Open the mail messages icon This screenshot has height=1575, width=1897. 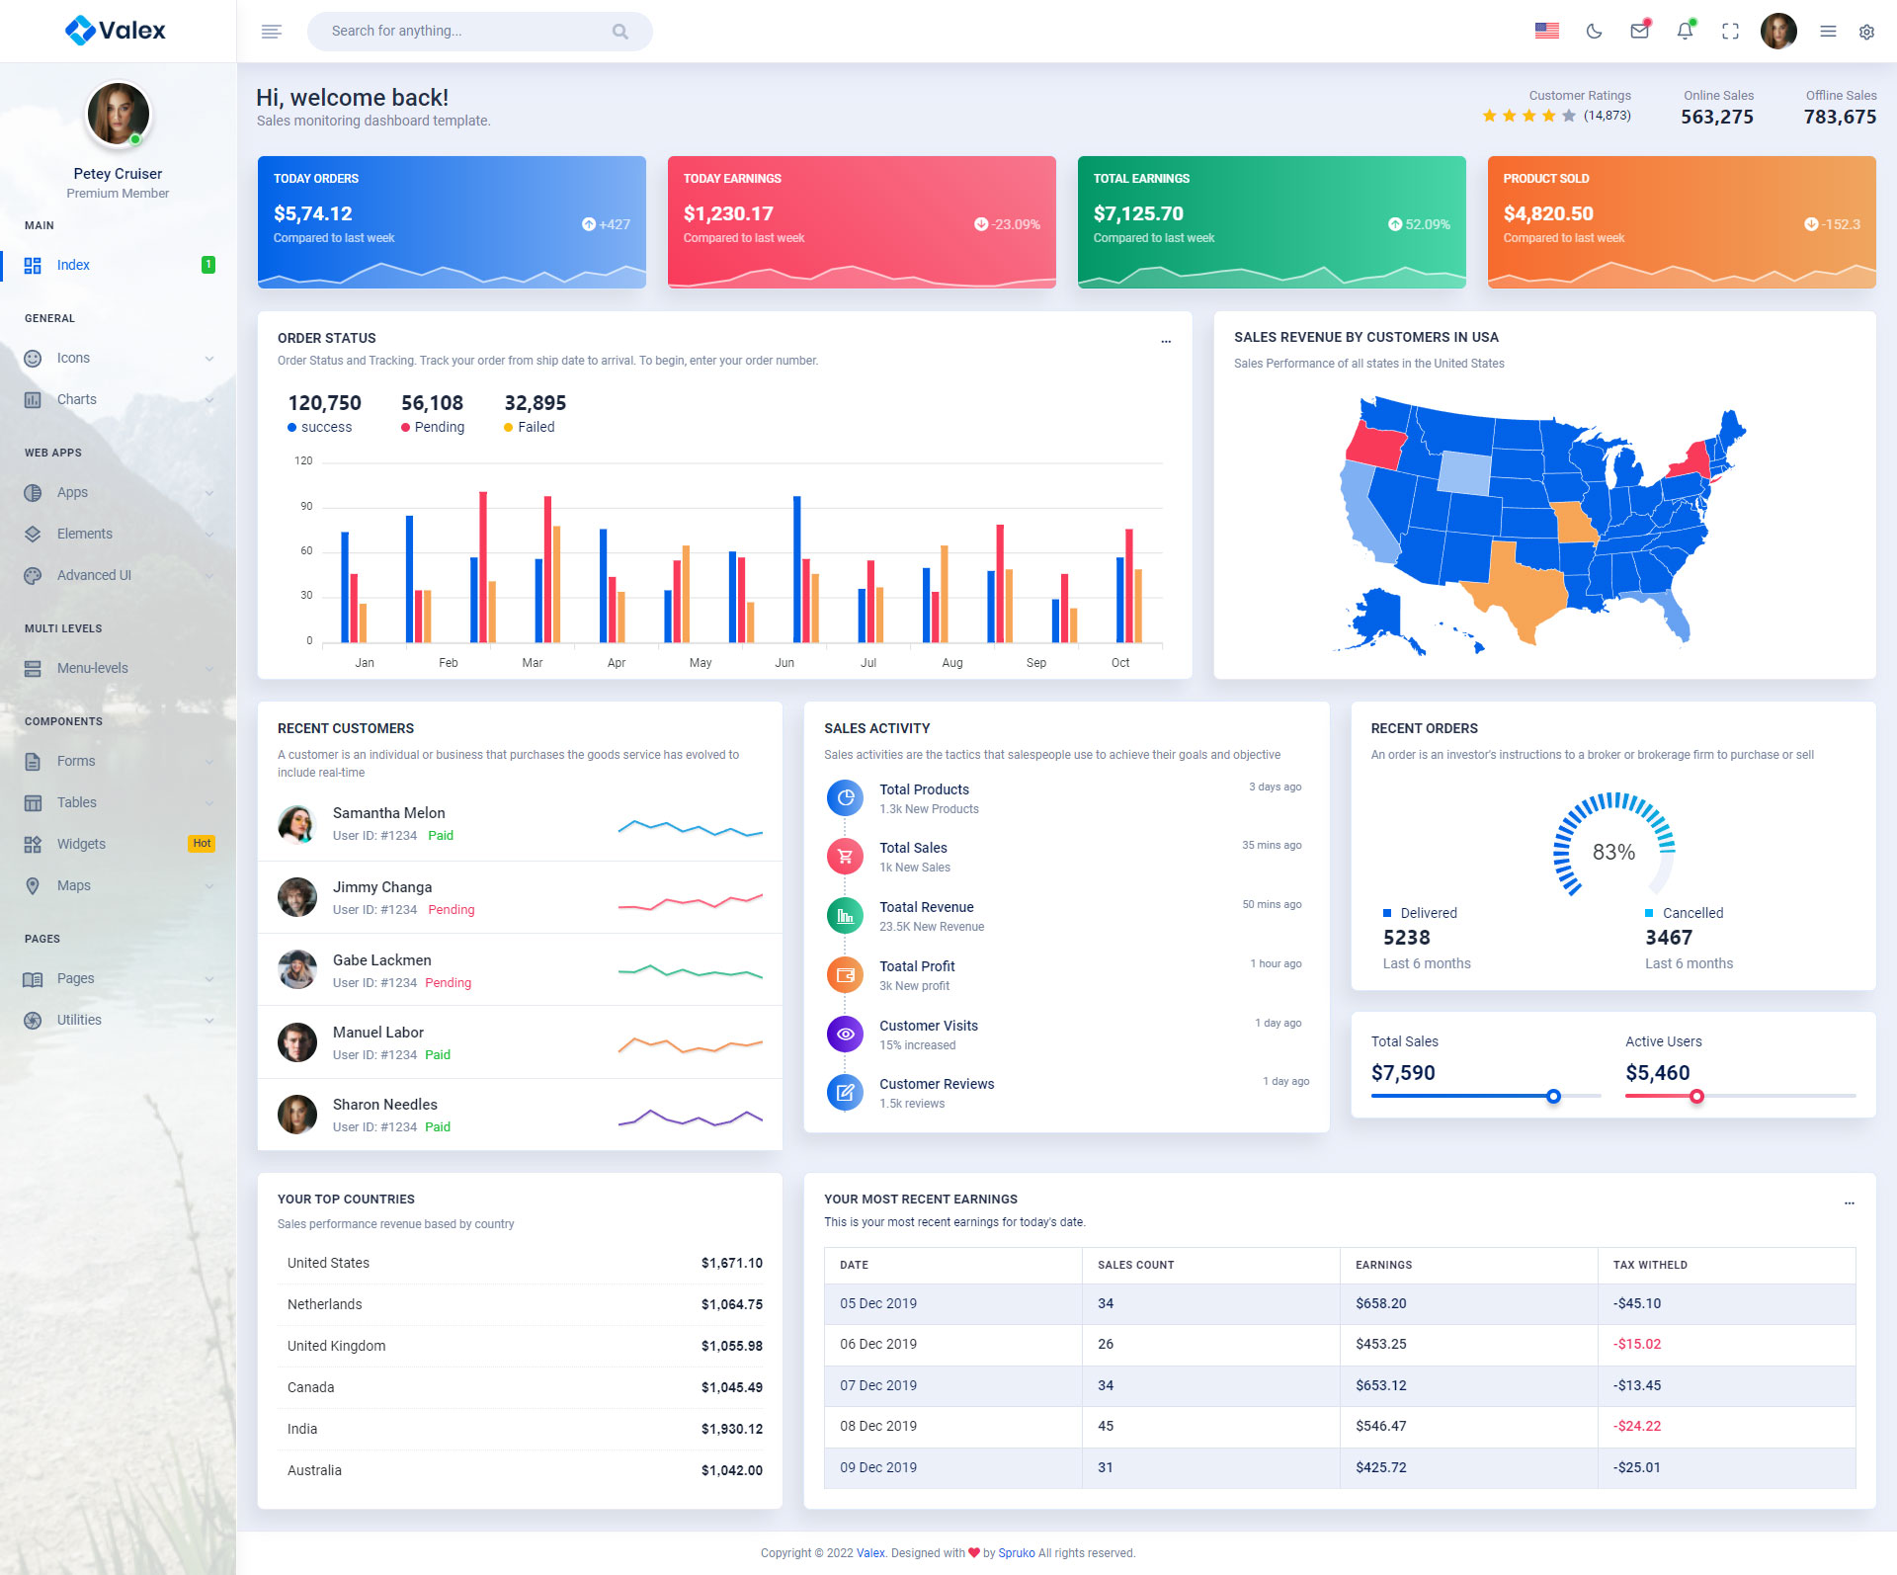1639,32
